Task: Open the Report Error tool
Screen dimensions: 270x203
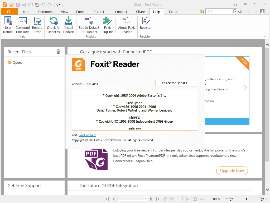Action: (x=37, y=25)
